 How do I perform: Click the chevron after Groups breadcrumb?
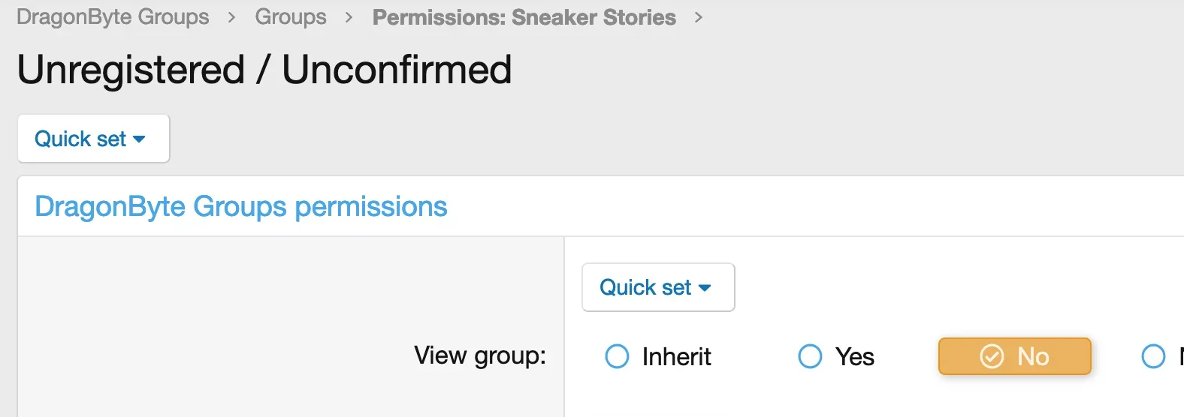[349, 17]
